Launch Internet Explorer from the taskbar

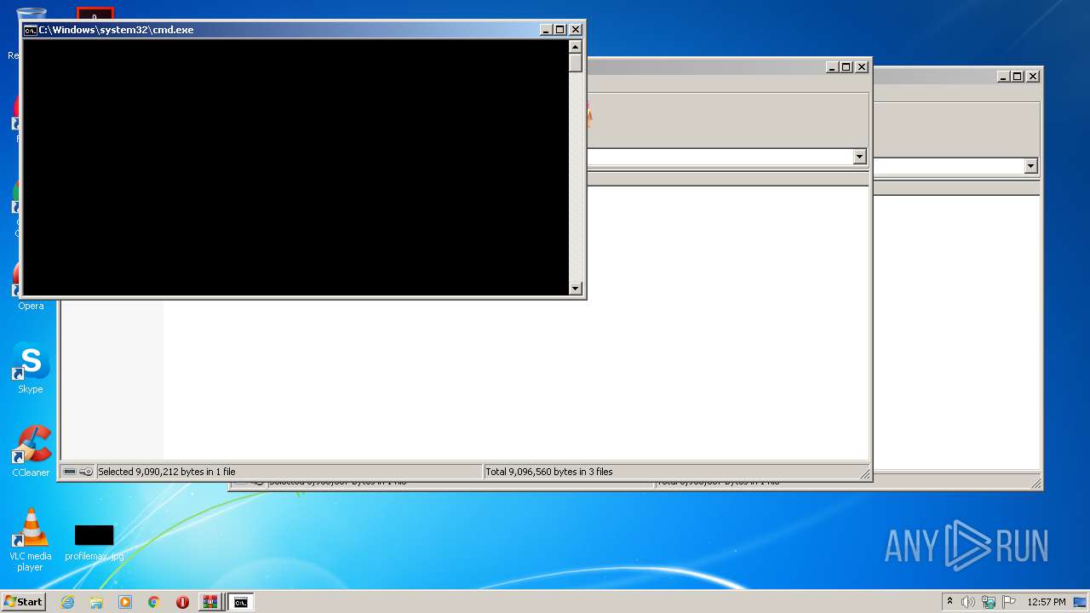click(67, 602)
